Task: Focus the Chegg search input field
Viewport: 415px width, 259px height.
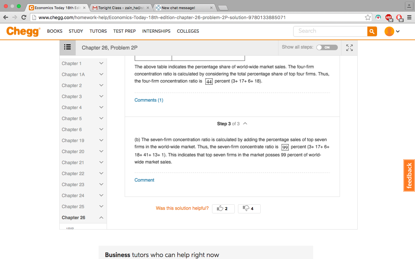Action: (330, 31)
